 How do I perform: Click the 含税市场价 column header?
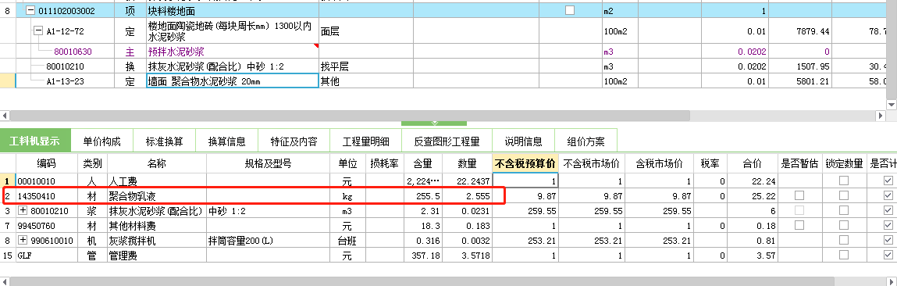(x=660, y=164)
